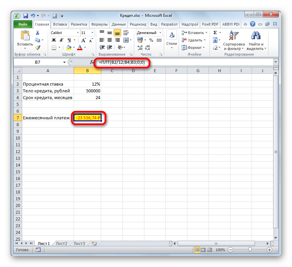292x267 pixels.
Task: Toggle bold Ж formatting
Action: coord(53,40)
